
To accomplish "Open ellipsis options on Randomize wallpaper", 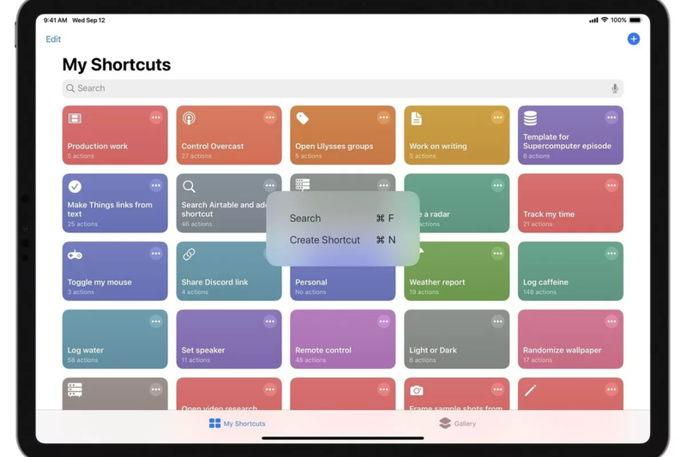I will coord(611,322).
